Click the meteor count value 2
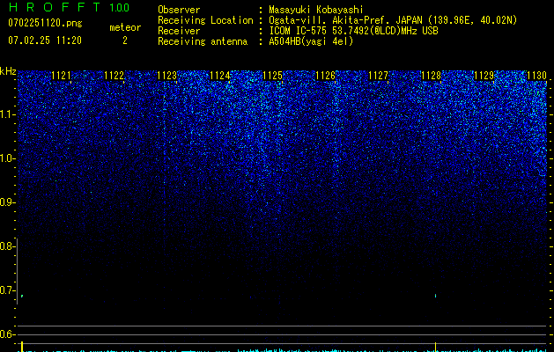 tap(125, 40)
